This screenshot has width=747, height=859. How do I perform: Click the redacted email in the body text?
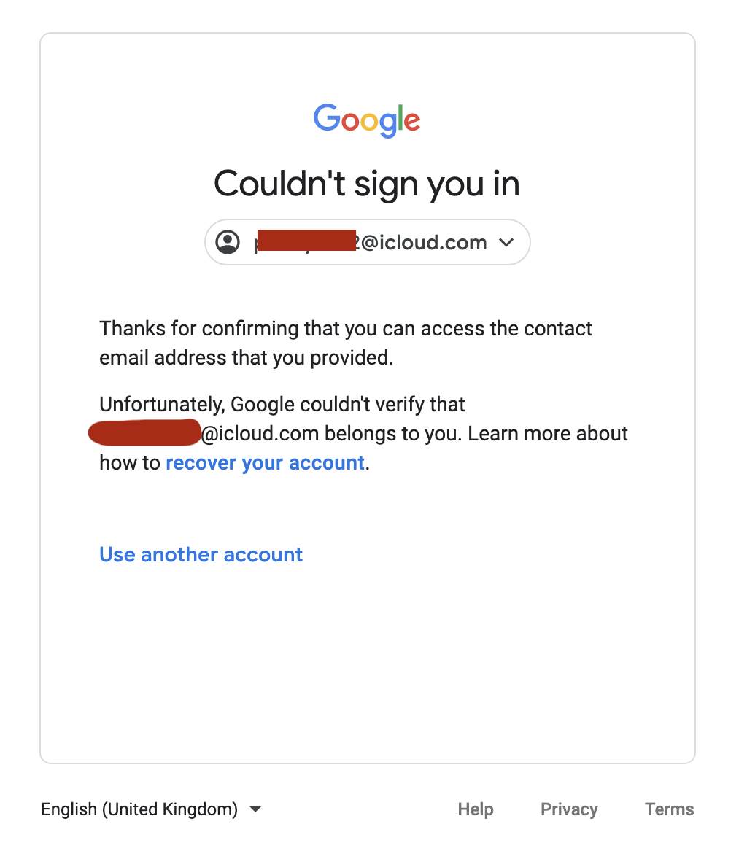tap(144, 432)
